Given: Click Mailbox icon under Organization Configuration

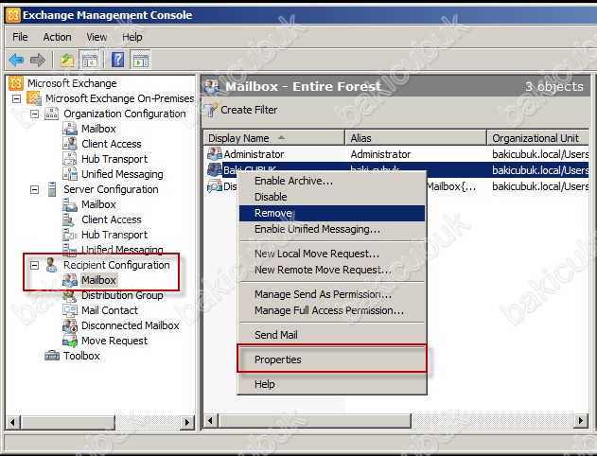Looking at the screenshot, I should point(70,129).
